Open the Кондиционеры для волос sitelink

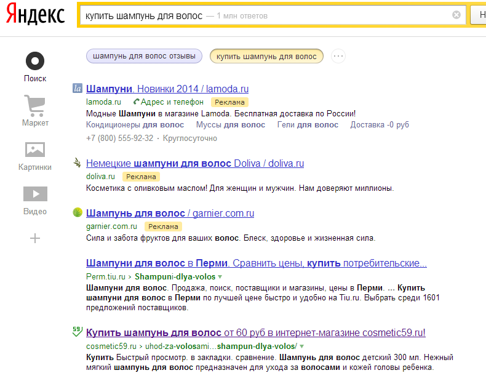pyautogui.click(x=135, y=125)
